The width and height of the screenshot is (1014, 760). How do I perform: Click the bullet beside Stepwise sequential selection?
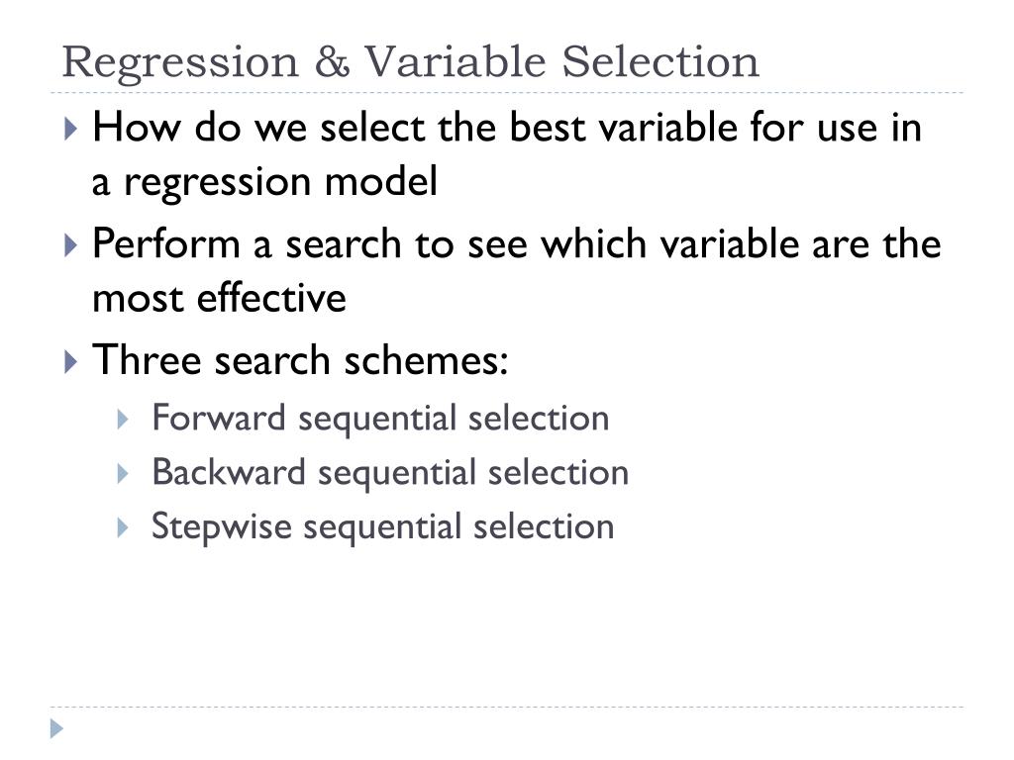(x=122, y=528)
